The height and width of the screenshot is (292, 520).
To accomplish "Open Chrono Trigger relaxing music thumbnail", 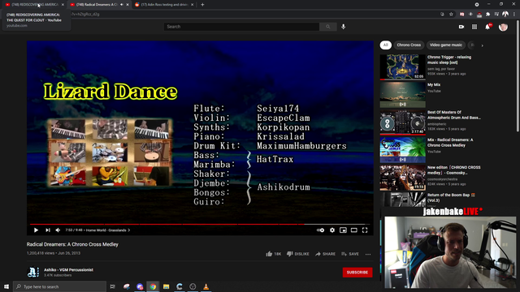I will click(x=403, y=67).
